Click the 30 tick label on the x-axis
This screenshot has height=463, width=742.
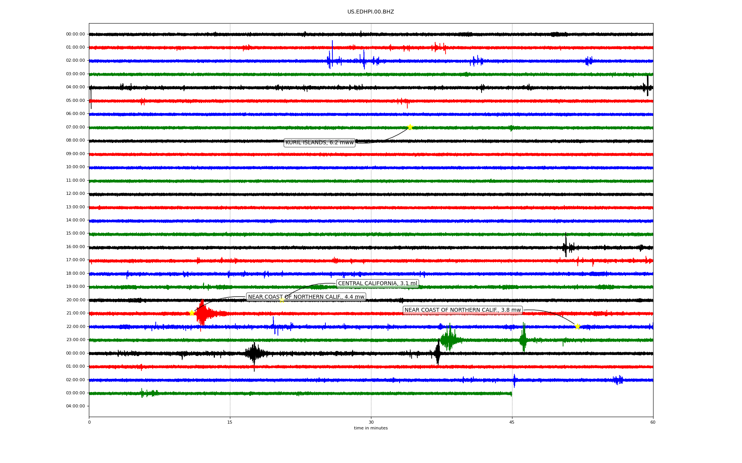click(371, 422)
